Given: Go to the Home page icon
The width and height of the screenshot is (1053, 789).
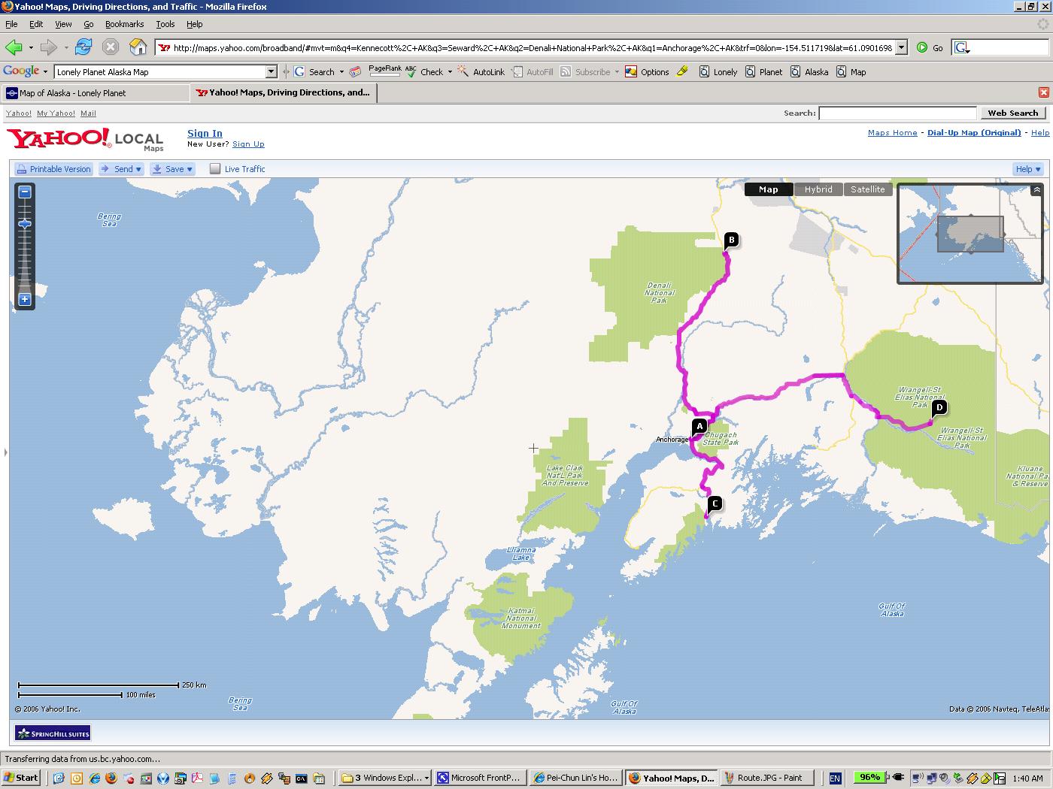Looking at the screenshot, I should [138, 47].
